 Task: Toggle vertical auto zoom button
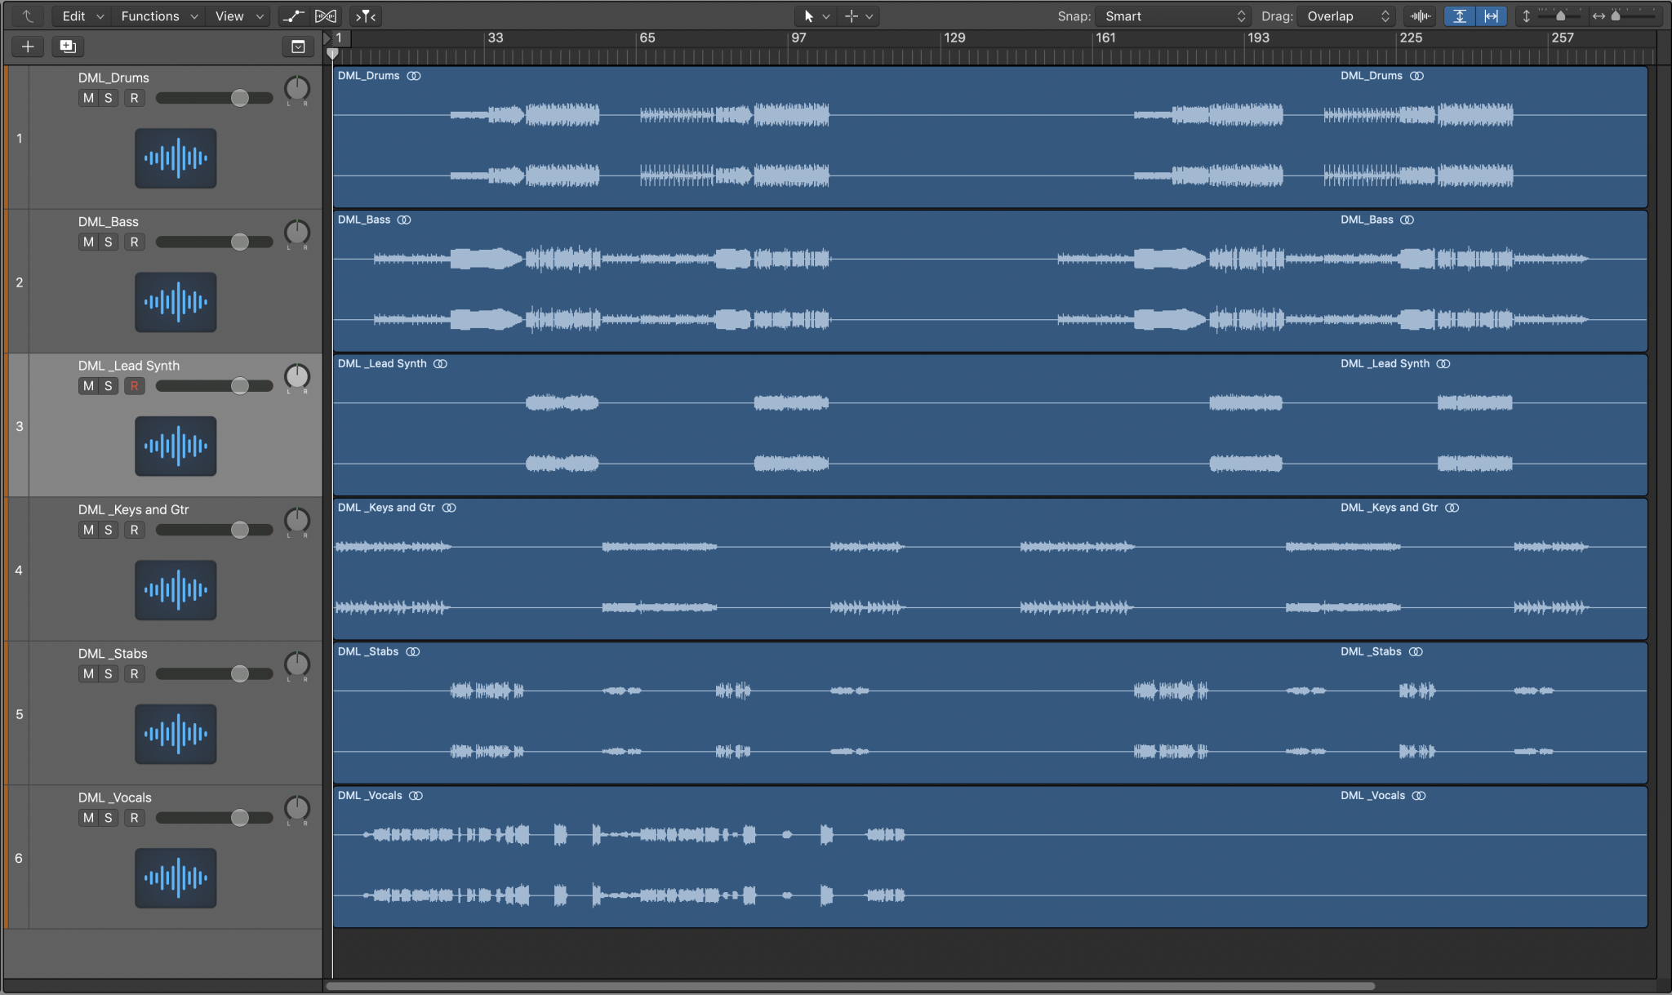(x=1459, y=16)
